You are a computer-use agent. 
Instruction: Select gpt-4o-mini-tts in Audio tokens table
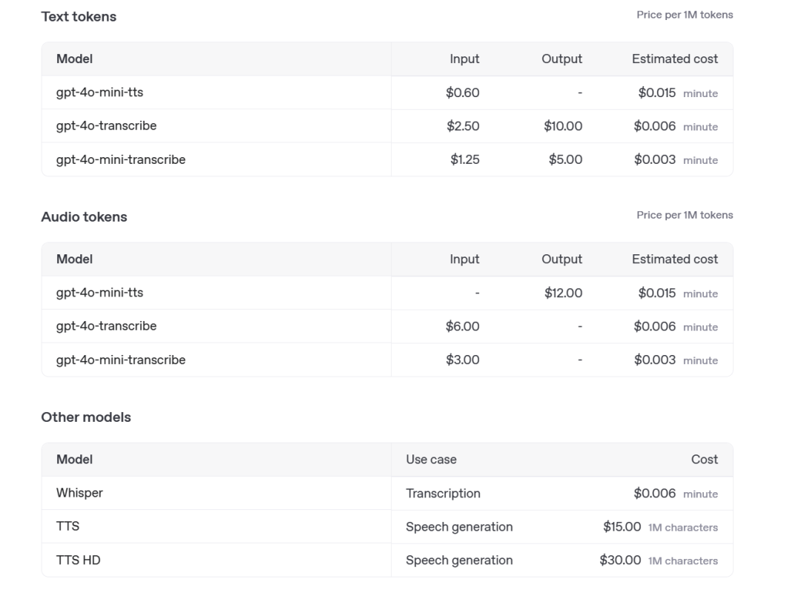pos(99,293)
